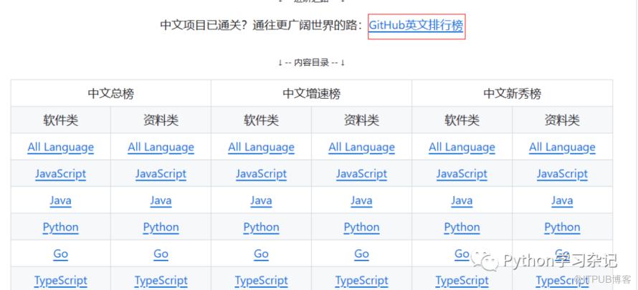638x290 pixels.
Task: Click Python under 中文总榜 软件类
Action: click(x=60, y=228)
